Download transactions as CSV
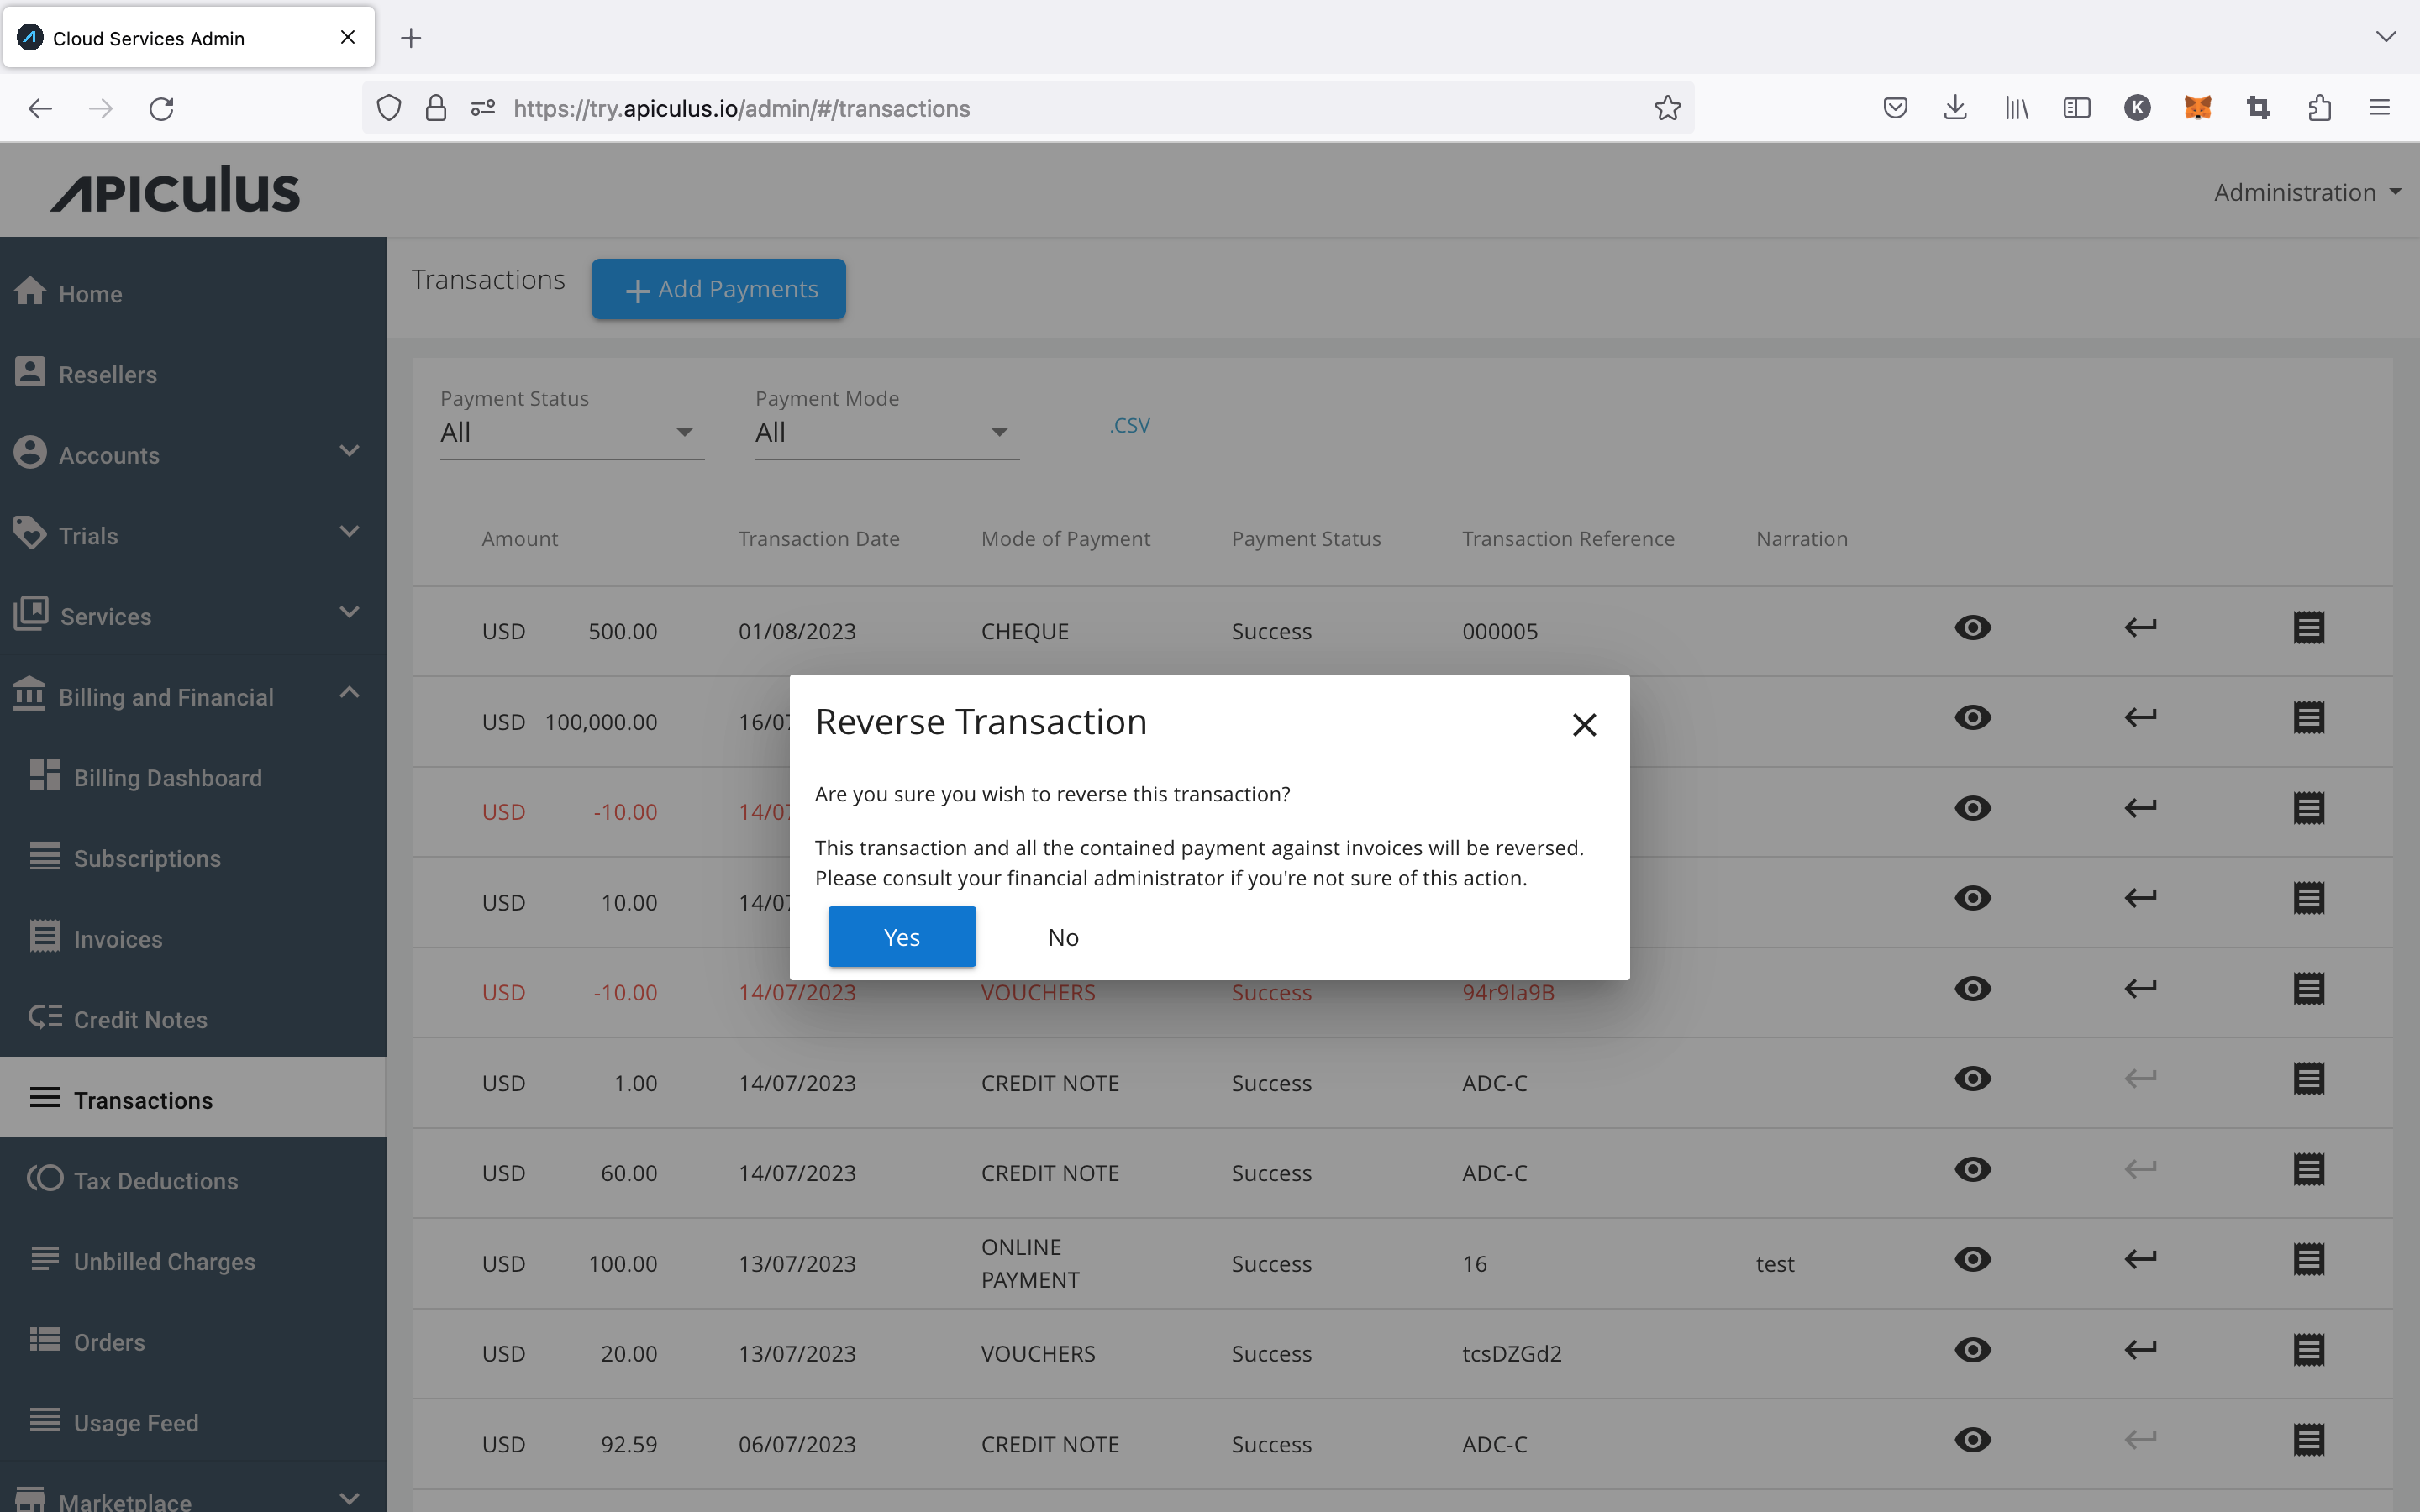The image size is (2420, 1512). [1128, 424]
